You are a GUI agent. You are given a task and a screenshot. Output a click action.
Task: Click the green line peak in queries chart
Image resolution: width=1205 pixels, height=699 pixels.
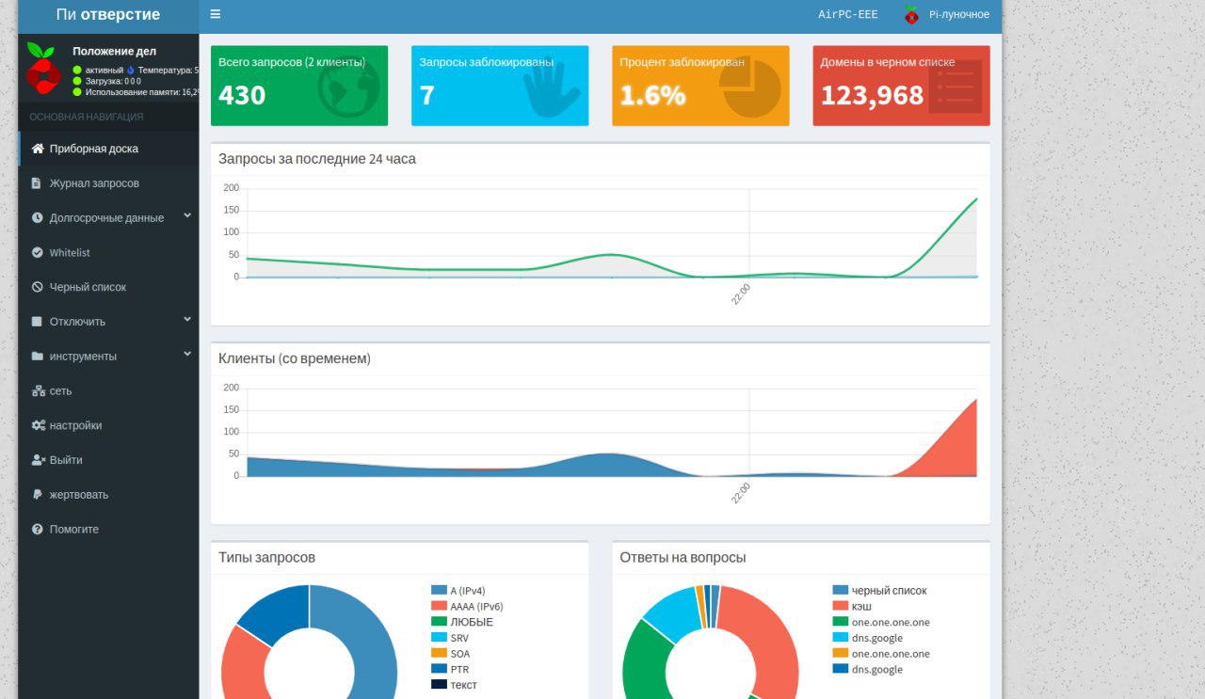(x=975, y=199)
